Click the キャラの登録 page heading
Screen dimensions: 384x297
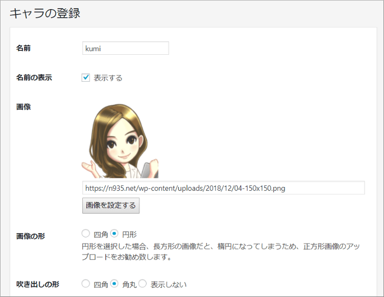pos(45,13)
